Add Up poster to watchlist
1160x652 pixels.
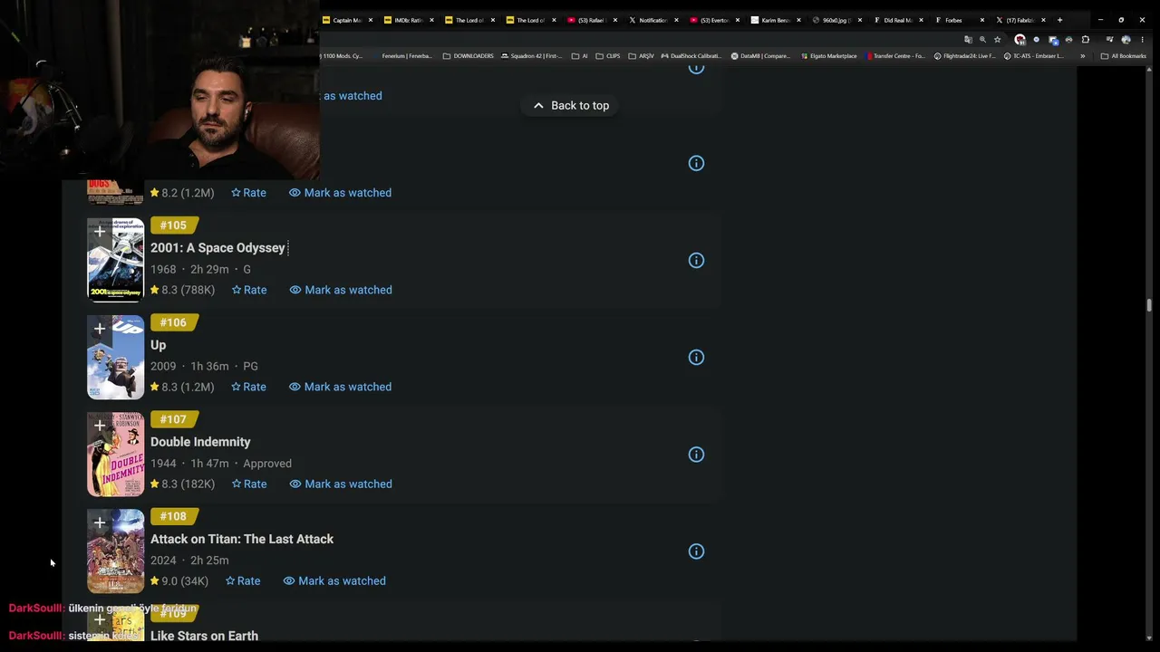point(100,329)
